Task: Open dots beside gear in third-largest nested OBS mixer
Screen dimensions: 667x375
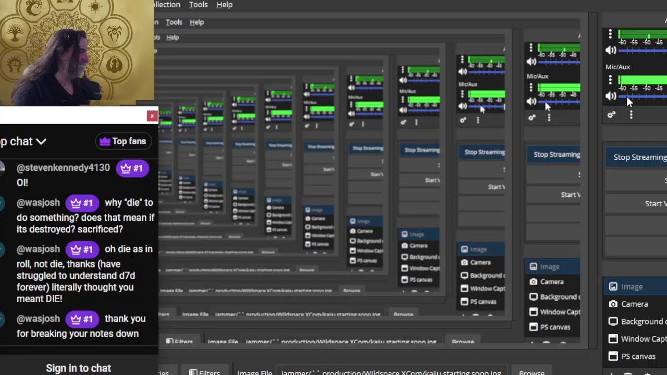Action: 478,120
